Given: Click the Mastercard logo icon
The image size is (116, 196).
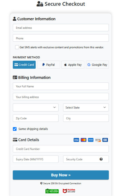Looking at the screenshot, I should click(83, 140).
